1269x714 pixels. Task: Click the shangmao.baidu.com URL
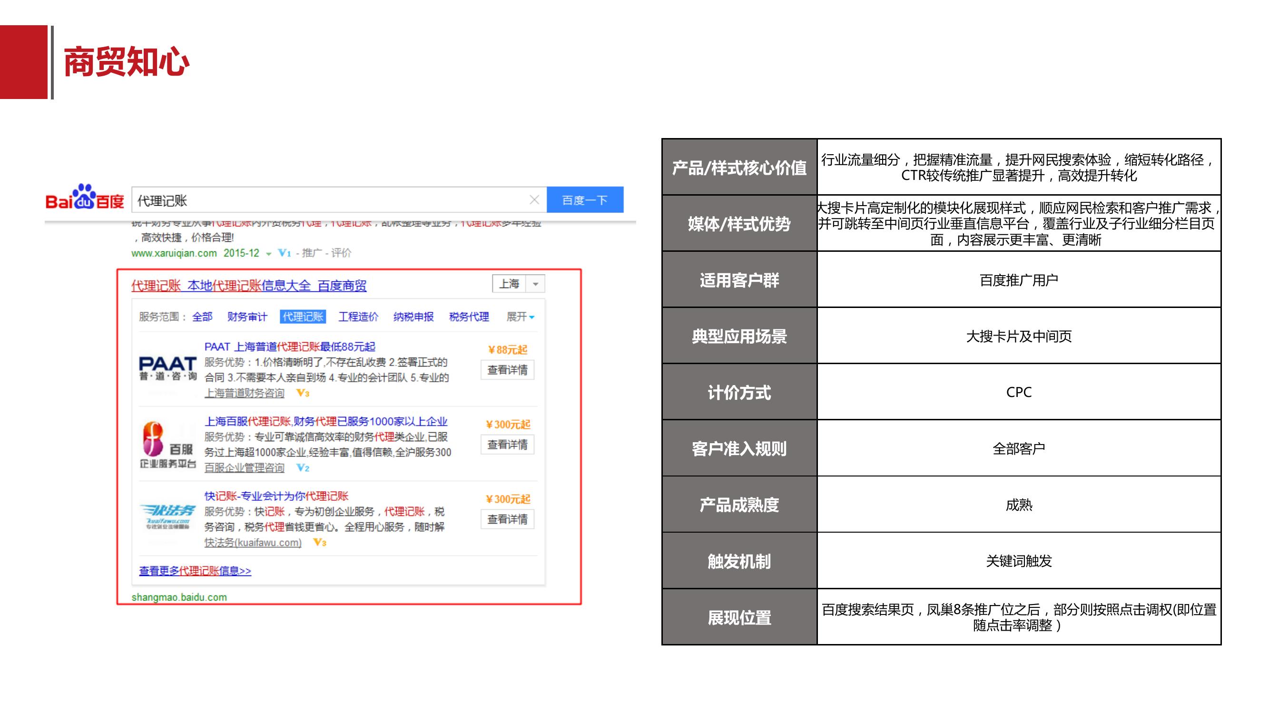coord(179,597)
